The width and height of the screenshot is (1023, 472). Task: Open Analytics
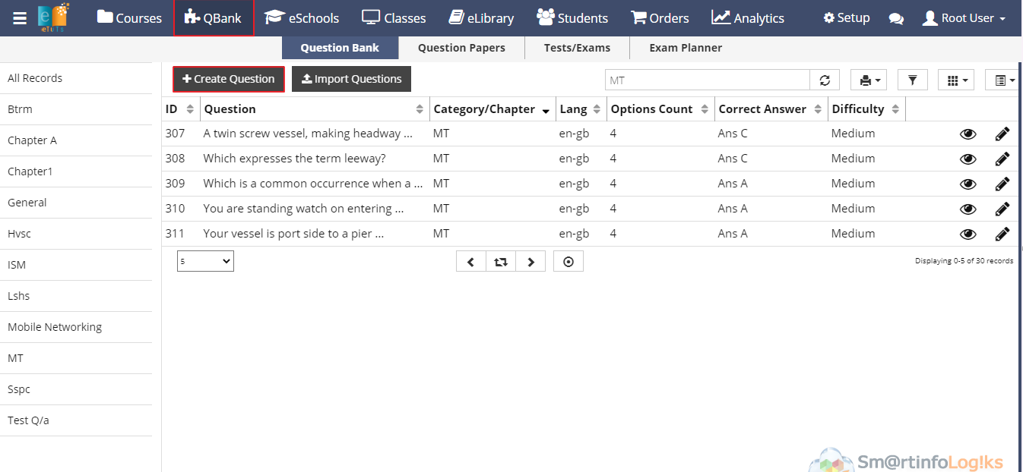pyautogui.click(x=748, y=18)
